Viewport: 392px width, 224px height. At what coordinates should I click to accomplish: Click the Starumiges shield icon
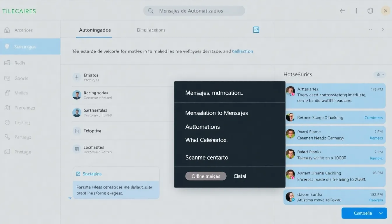(x=7, y=47)
